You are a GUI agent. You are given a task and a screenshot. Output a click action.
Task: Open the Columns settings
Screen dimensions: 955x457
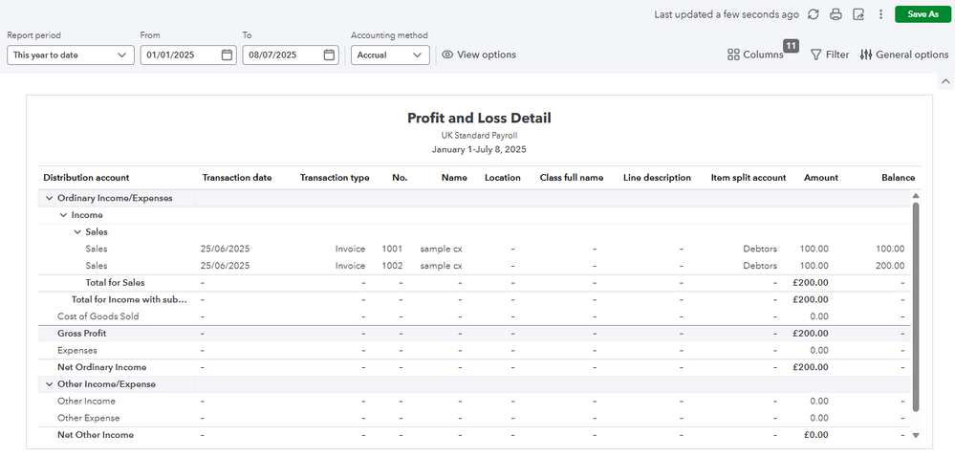(x=755, y=54)
